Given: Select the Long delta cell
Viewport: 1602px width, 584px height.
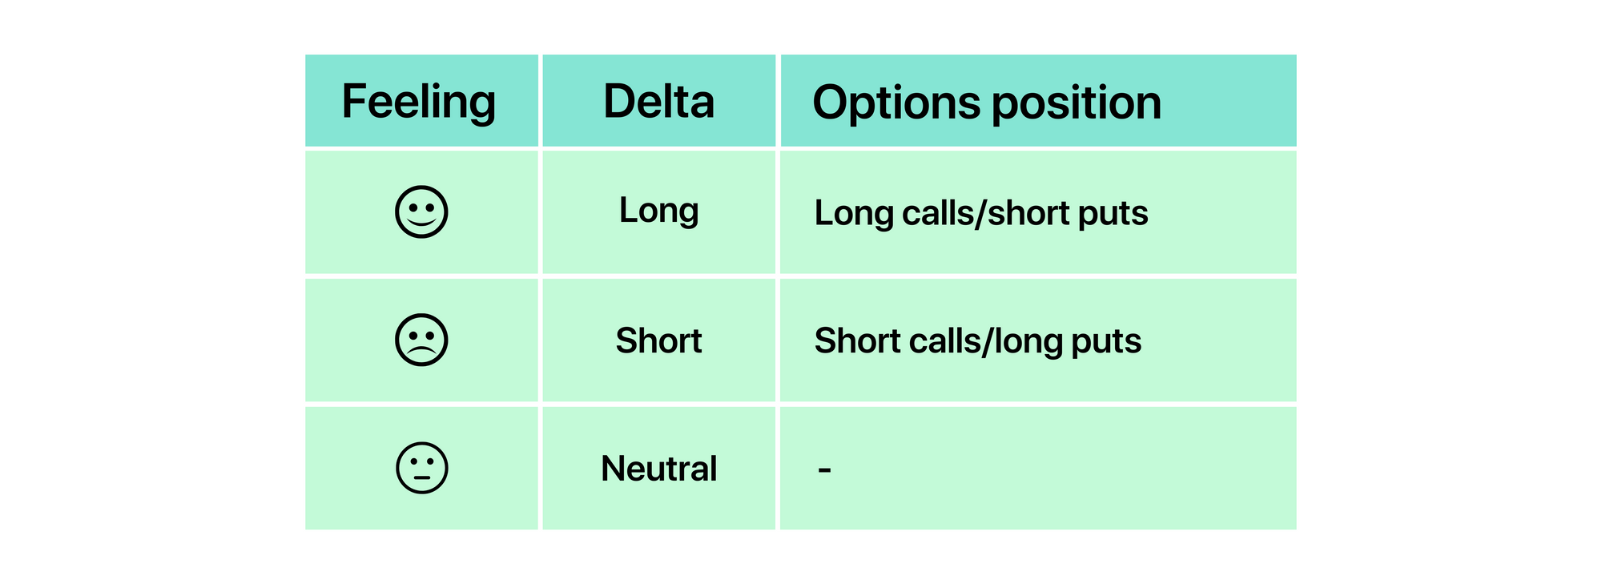Looking at the screenshot, I should [659, 212].
